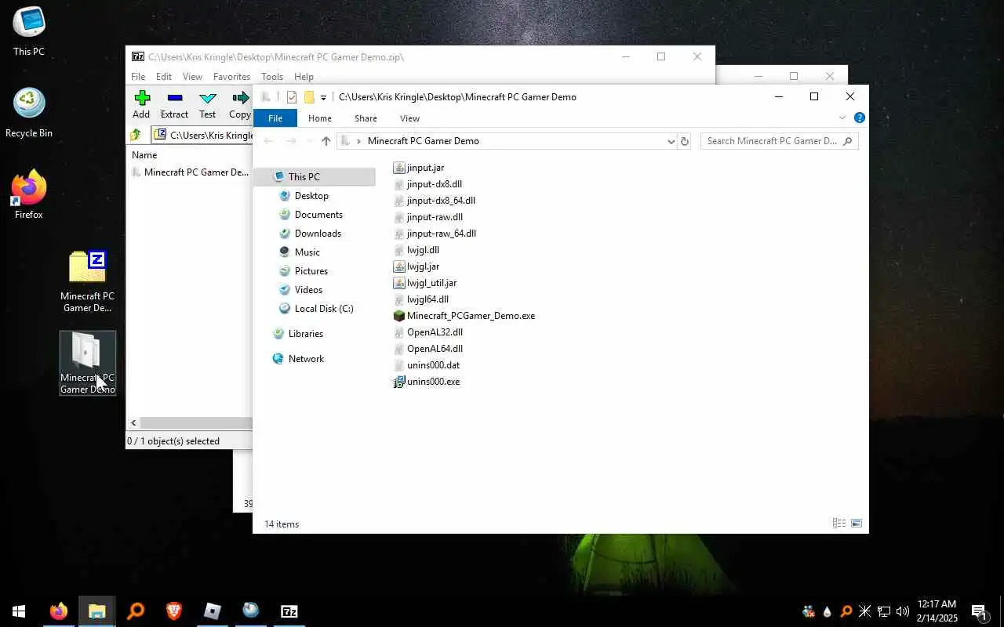Image resolution: width=1004 pixels, height=627 pixels.
Task: Open the Explorer Share ribbon tab
Action: coord(366,118)
